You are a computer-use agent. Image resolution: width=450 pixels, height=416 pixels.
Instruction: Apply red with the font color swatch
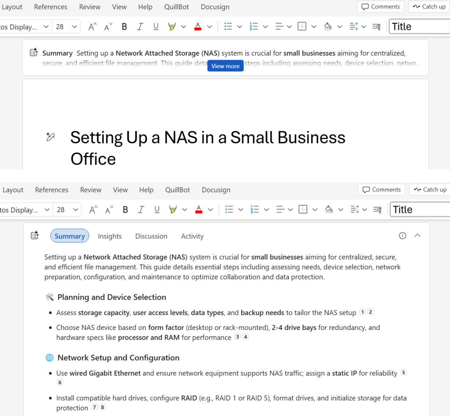[x=198, y=26]
